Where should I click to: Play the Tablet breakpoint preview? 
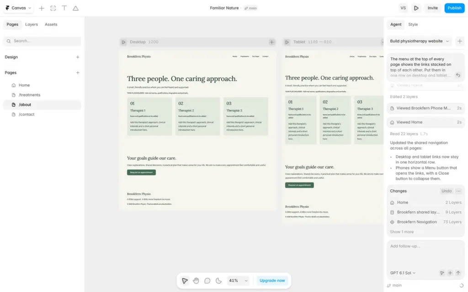pyautogui.click(x=287, y=42)
